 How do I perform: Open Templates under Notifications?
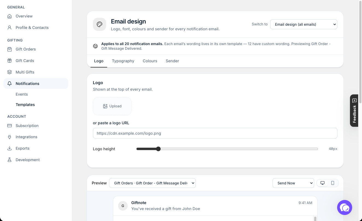[x=25, y=105]
